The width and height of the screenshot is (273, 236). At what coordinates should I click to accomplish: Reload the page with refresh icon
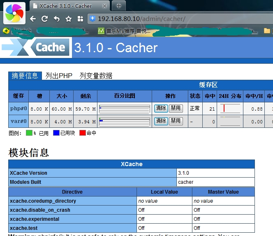44,19
